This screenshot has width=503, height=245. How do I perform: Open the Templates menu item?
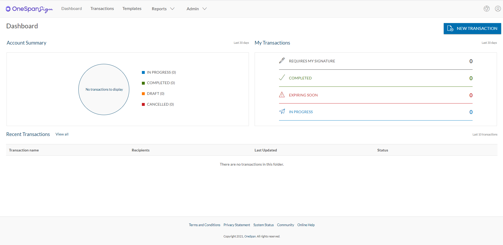coord(132,9)
